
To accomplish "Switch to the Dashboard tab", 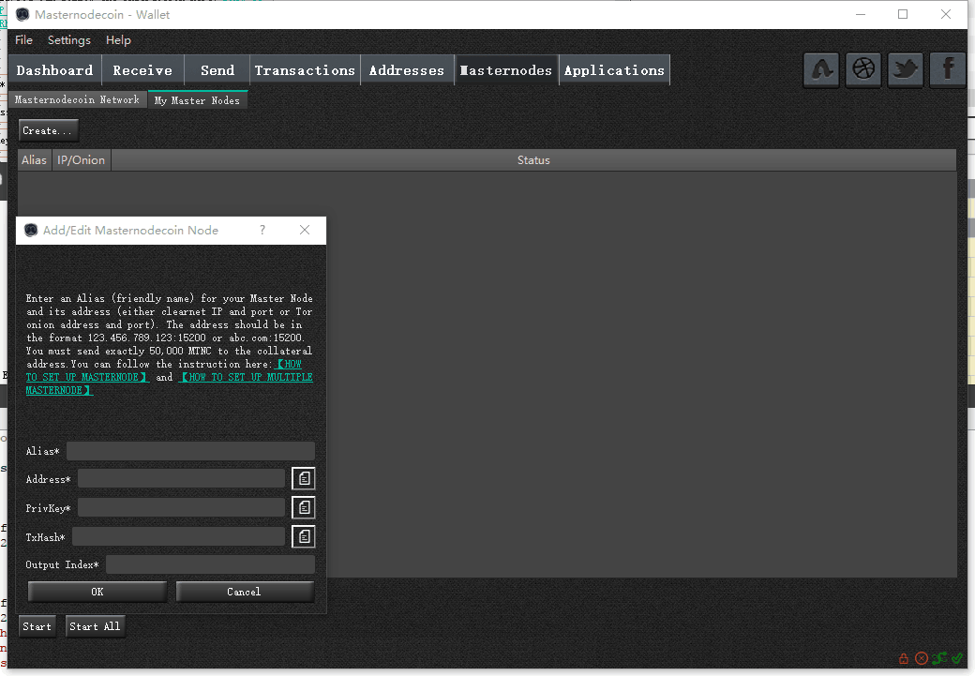I will click(54, 70).
